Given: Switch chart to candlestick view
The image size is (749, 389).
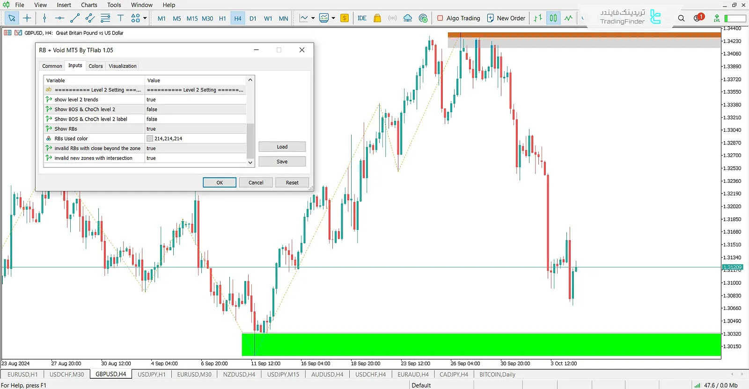Looking at the screenshot, I should click(x=553, y=18).
